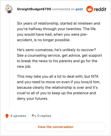Upvote the comment with orange arrow
Screen dimensions: 111x136
coord(7,116)
